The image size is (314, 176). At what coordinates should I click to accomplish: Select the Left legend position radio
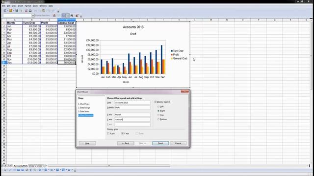pyautogui.click(x=158, y=107)
